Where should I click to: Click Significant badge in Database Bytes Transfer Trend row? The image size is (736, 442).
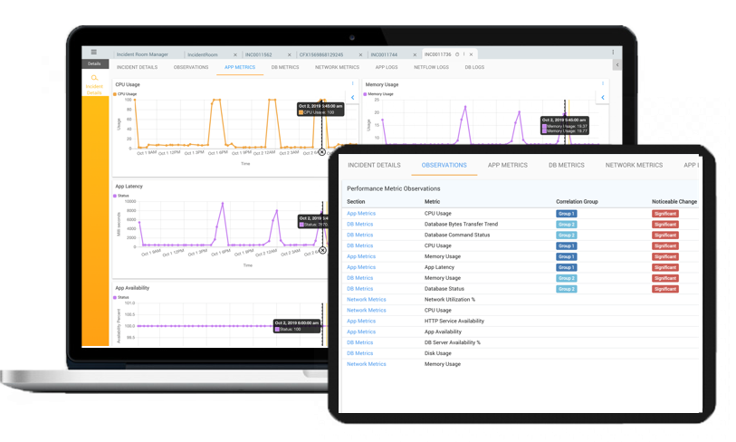click(x=665, y=224)
